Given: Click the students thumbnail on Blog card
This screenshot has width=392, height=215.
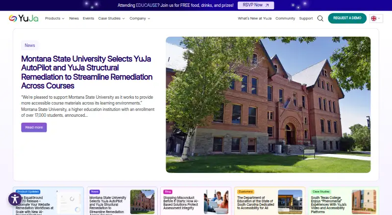Looking at the screenshot, I should pos(216,202).
